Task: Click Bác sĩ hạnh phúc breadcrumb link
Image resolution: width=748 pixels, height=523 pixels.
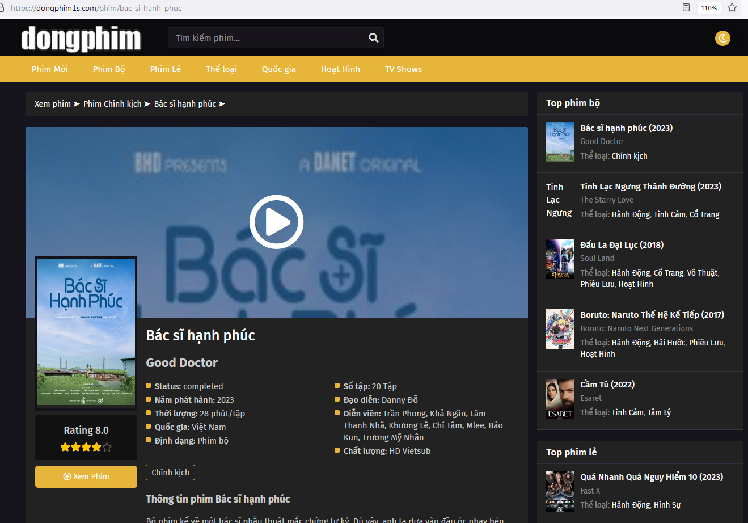Action: (x=185, y=104)
